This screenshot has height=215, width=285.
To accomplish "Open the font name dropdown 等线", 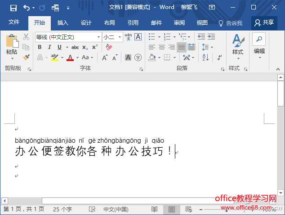I will (x=98, y=37).
